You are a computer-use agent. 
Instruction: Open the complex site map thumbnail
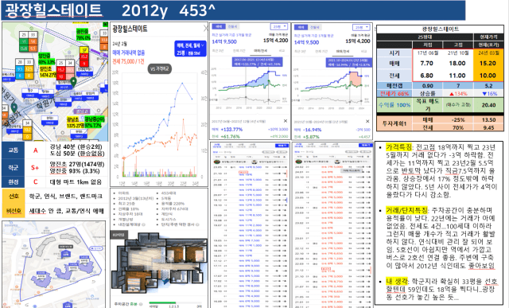click(54, 264)
